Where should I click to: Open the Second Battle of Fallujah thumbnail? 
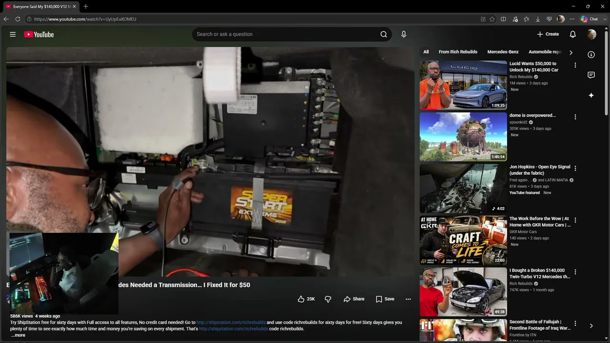[463, 330]
